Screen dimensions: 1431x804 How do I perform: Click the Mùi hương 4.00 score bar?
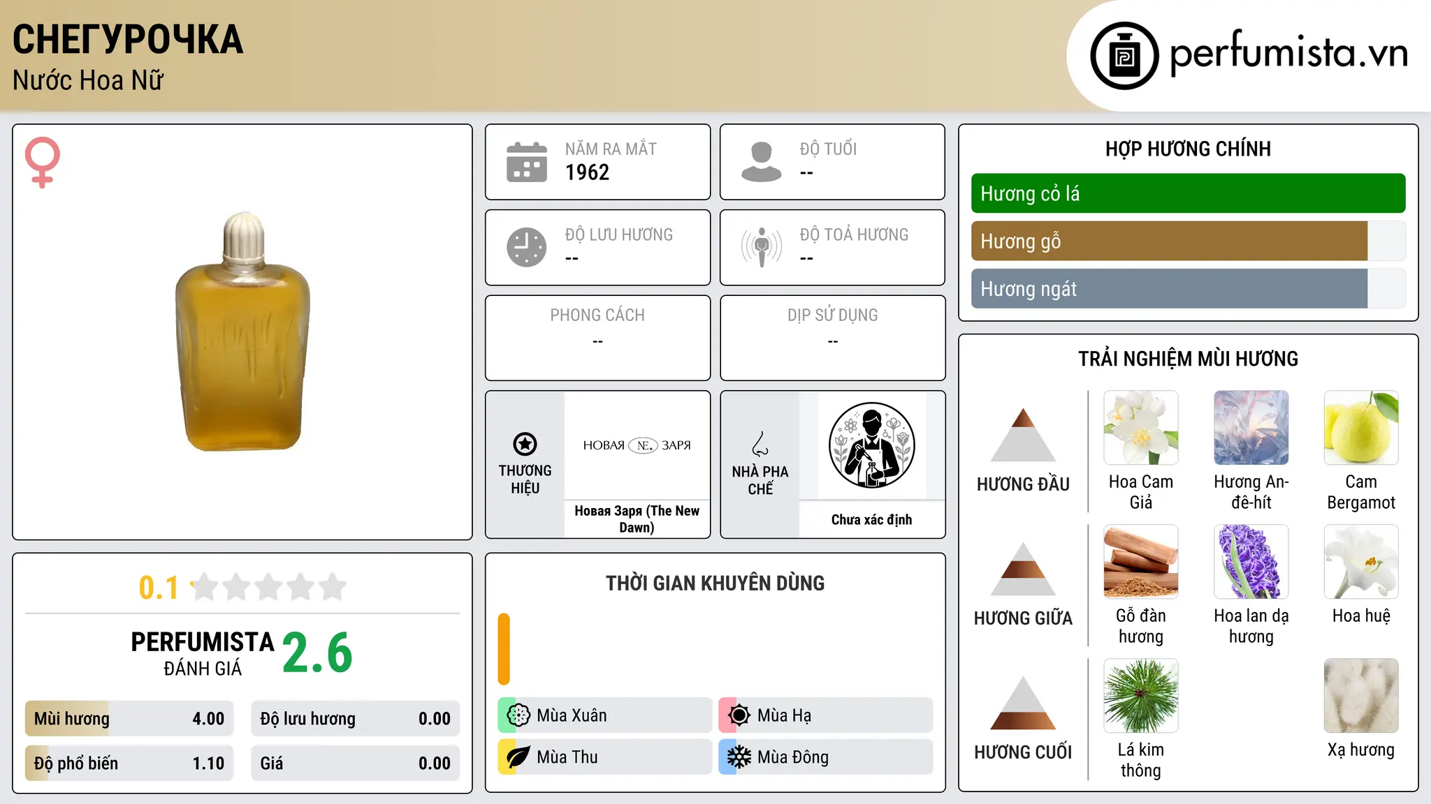coord(129,719)
